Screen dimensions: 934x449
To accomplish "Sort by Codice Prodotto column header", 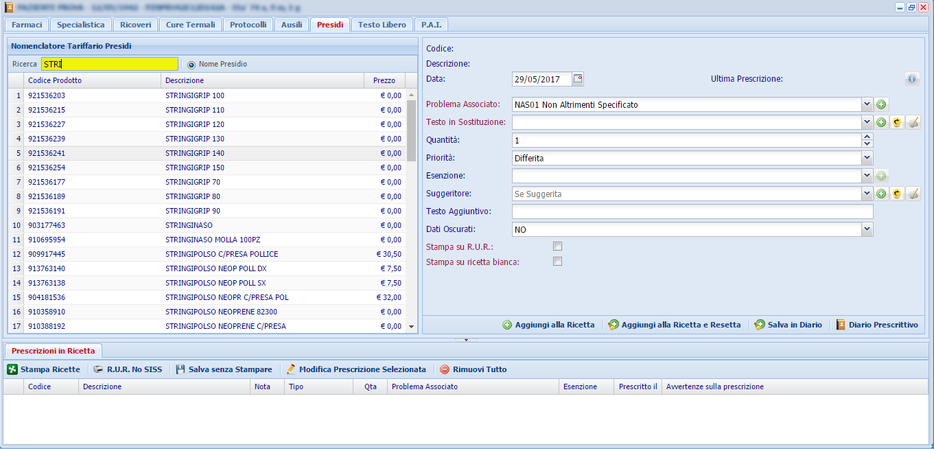I will 92,80.
